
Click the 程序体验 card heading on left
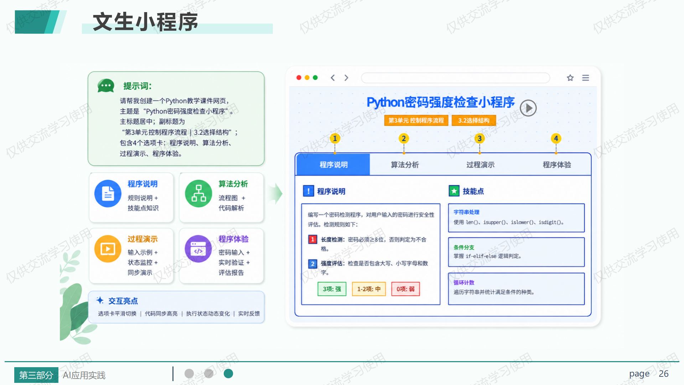click(233, 239)
